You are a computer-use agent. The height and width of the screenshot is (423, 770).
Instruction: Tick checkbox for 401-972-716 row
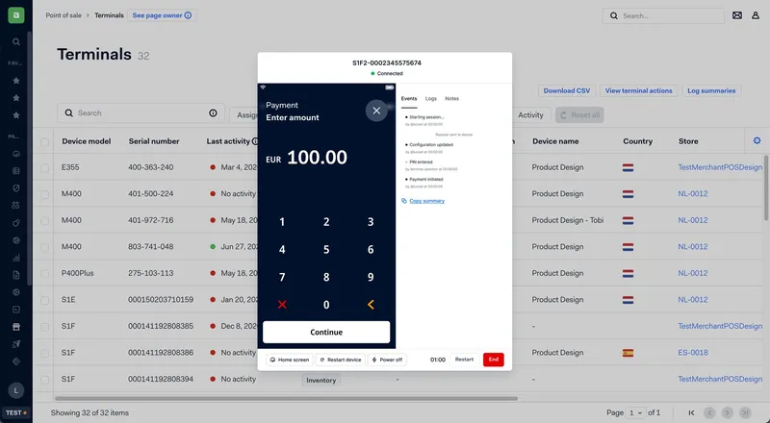tap(44, 221)
